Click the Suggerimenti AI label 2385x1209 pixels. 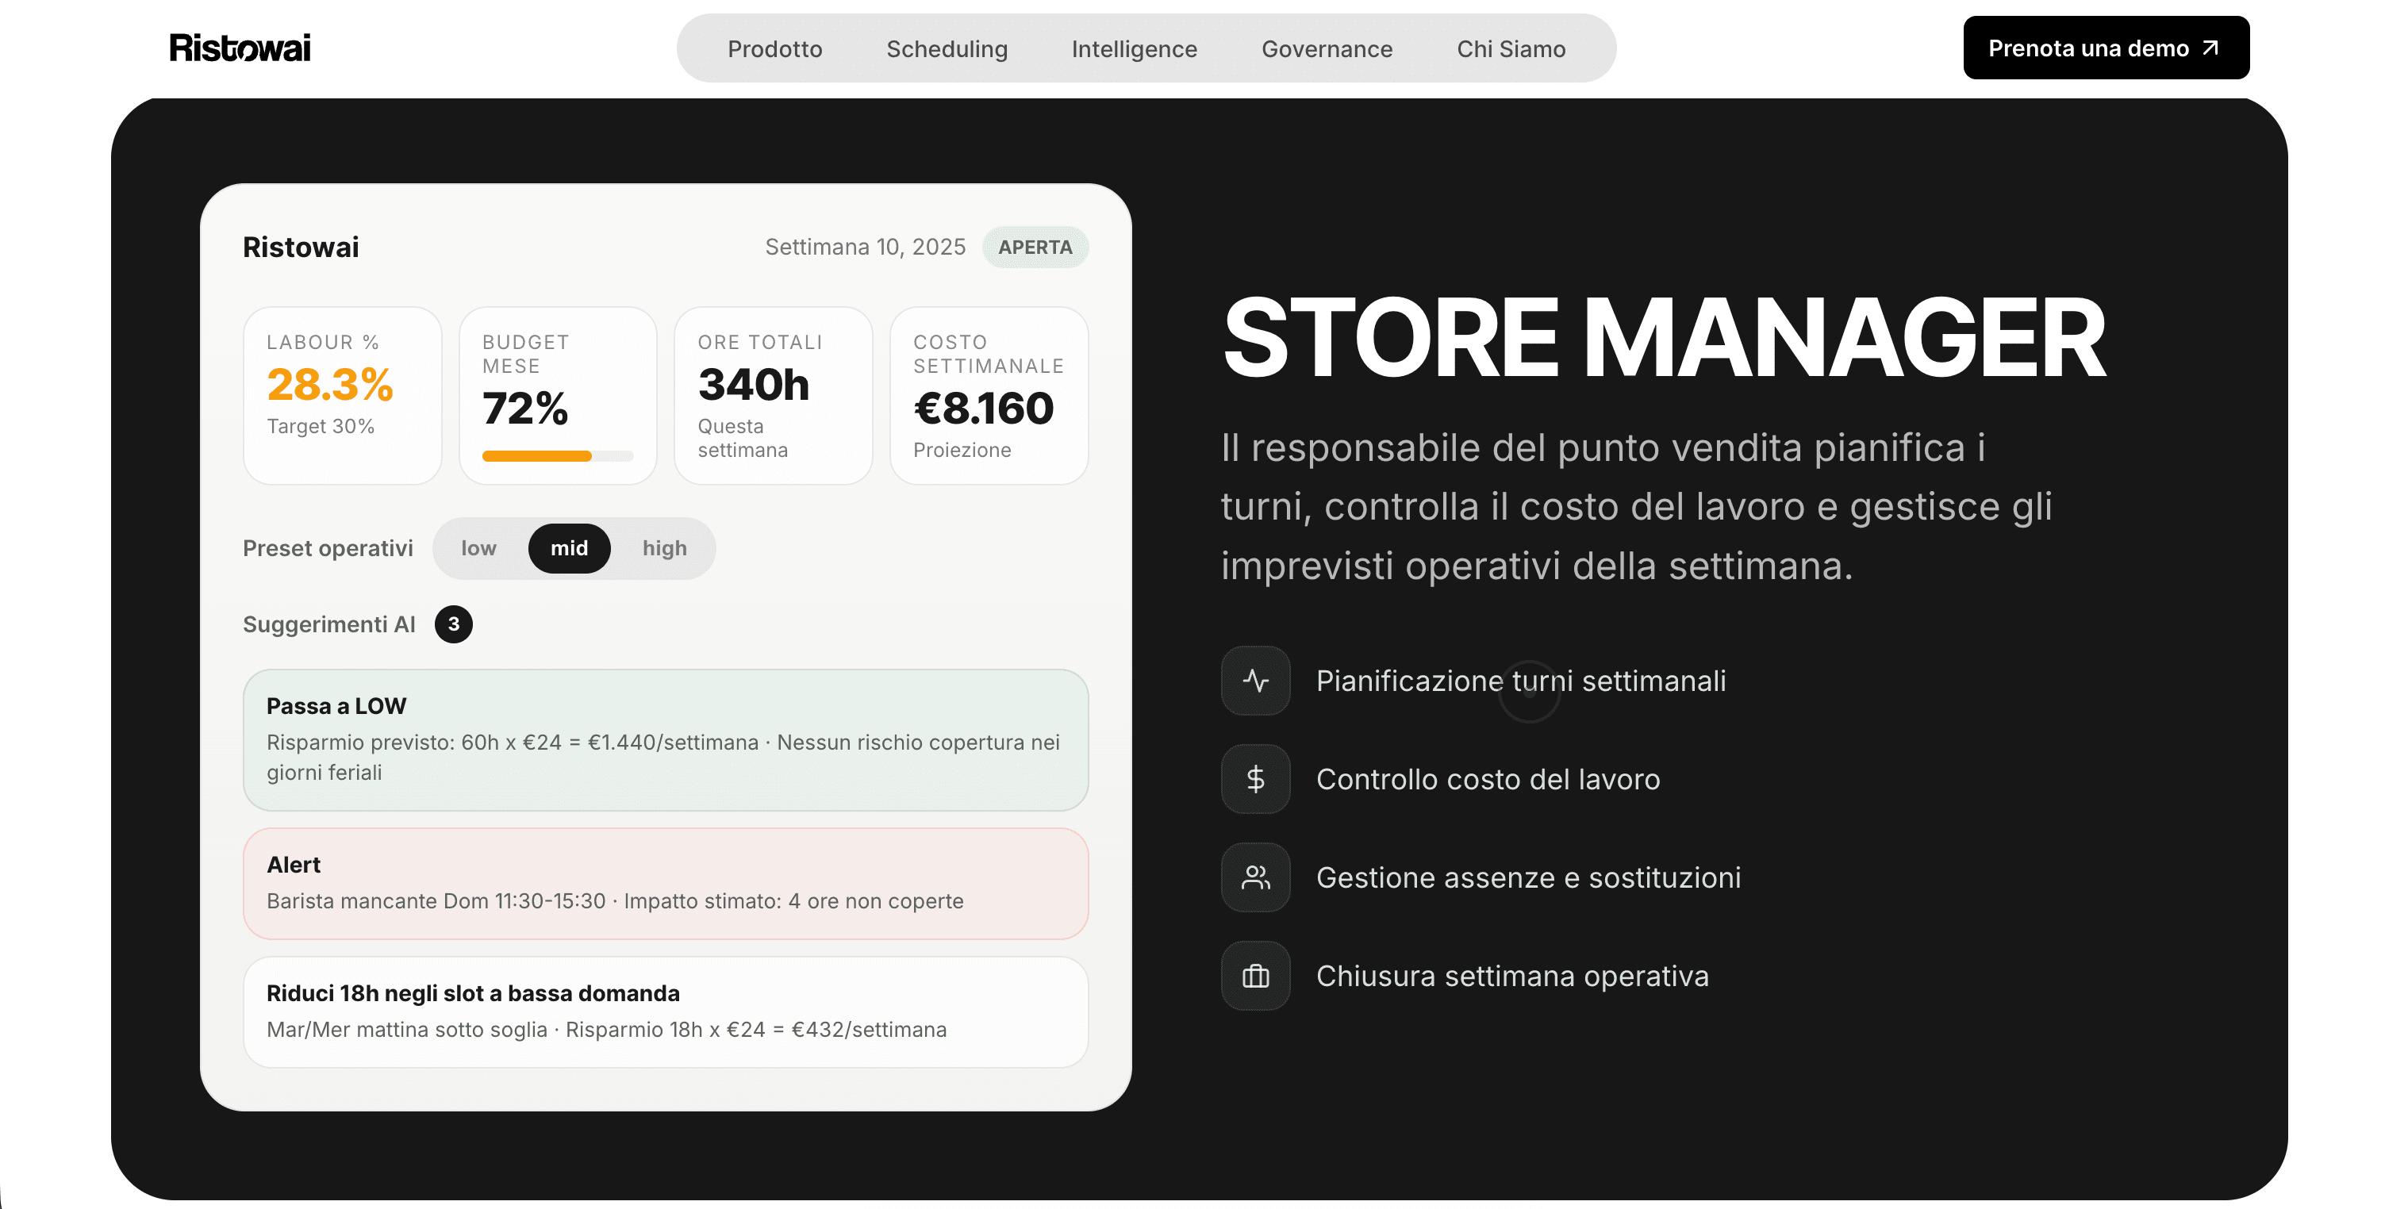(328, 624)
